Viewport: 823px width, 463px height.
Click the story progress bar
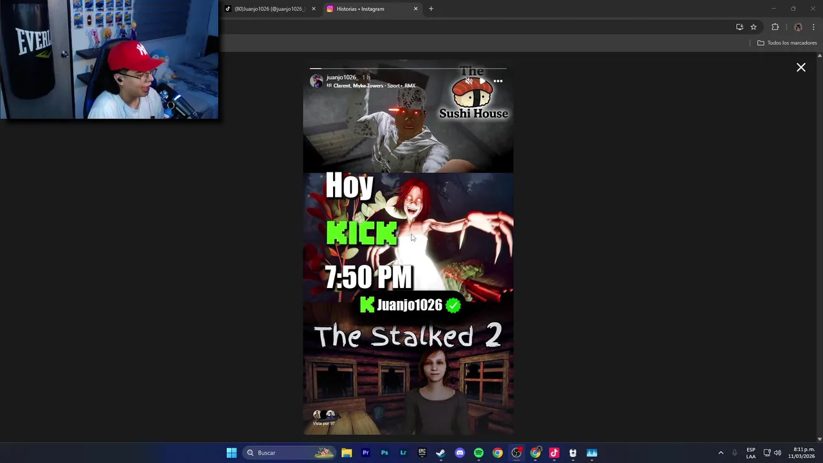pos(408,68)
